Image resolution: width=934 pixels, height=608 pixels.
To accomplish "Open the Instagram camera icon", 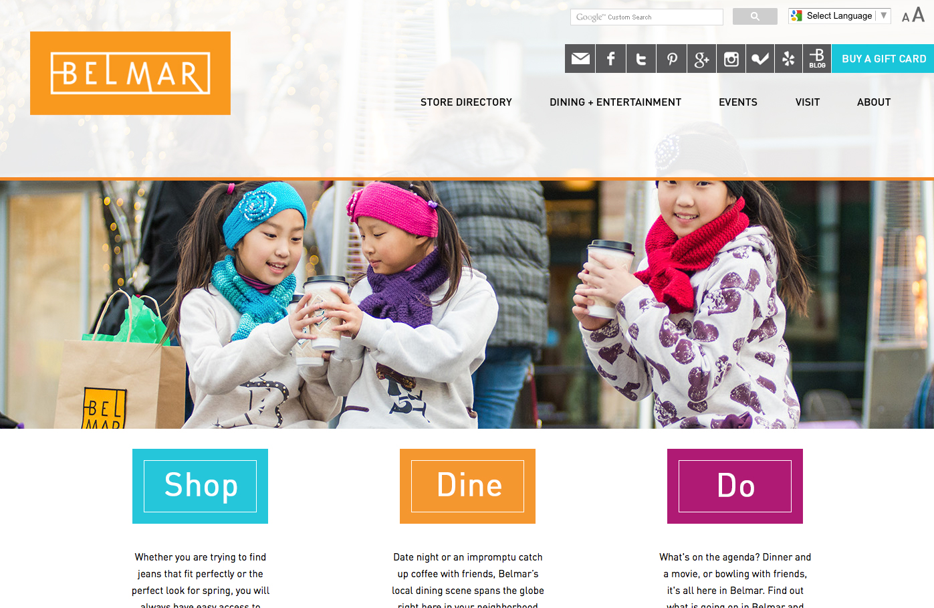I will (731, 59).
